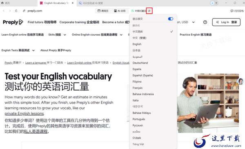Open the Practice English link

[196, 35]
